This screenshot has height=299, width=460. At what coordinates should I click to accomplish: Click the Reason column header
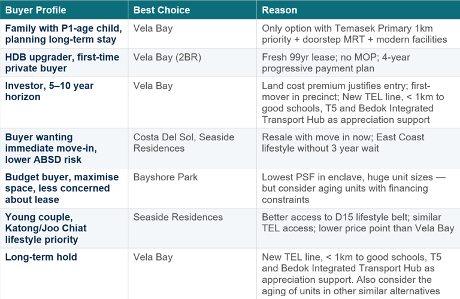279,10
